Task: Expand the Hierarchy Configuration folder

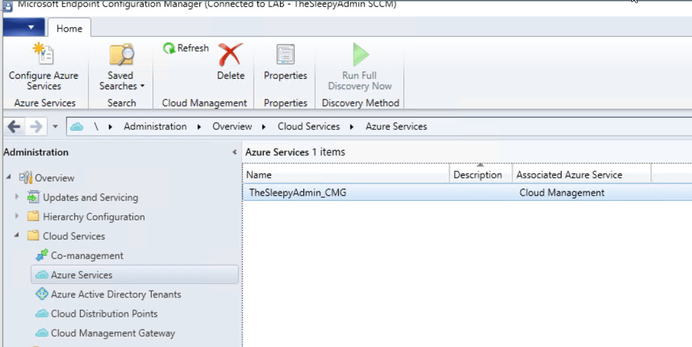Action: coord(17,216)
